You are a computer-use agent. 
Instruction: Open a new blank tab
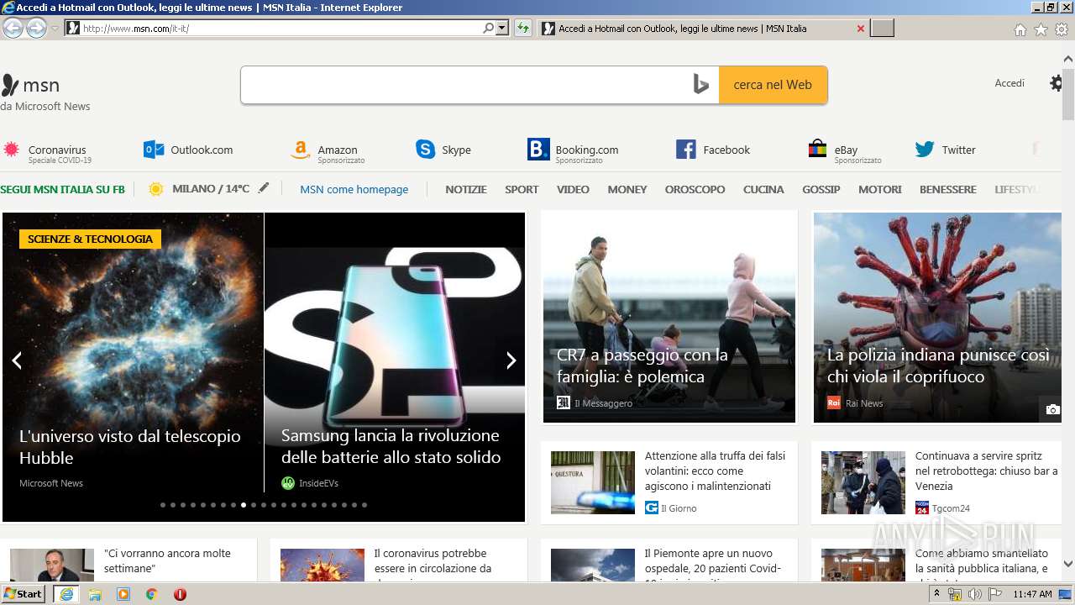coord(882,29)
